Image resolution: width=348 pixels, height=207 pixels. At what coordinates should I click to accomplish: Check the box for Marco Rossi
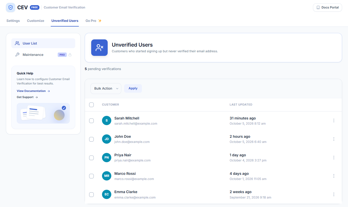[x=91, y=176]
